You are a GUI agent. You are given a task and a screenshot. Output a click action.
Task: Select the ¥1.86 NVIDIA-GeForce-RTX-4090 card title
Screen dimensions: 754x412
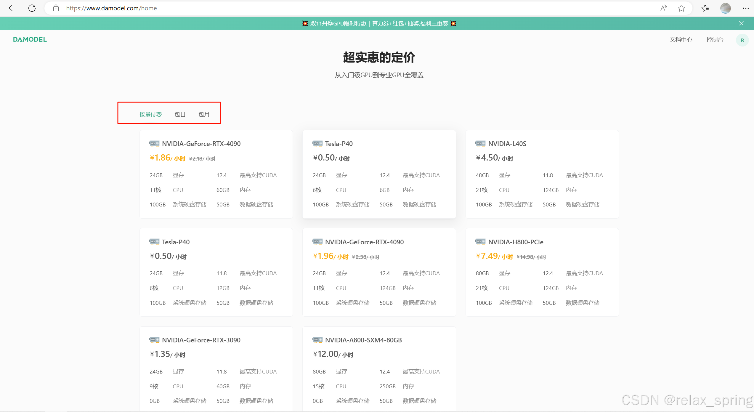tap(201, 144)
